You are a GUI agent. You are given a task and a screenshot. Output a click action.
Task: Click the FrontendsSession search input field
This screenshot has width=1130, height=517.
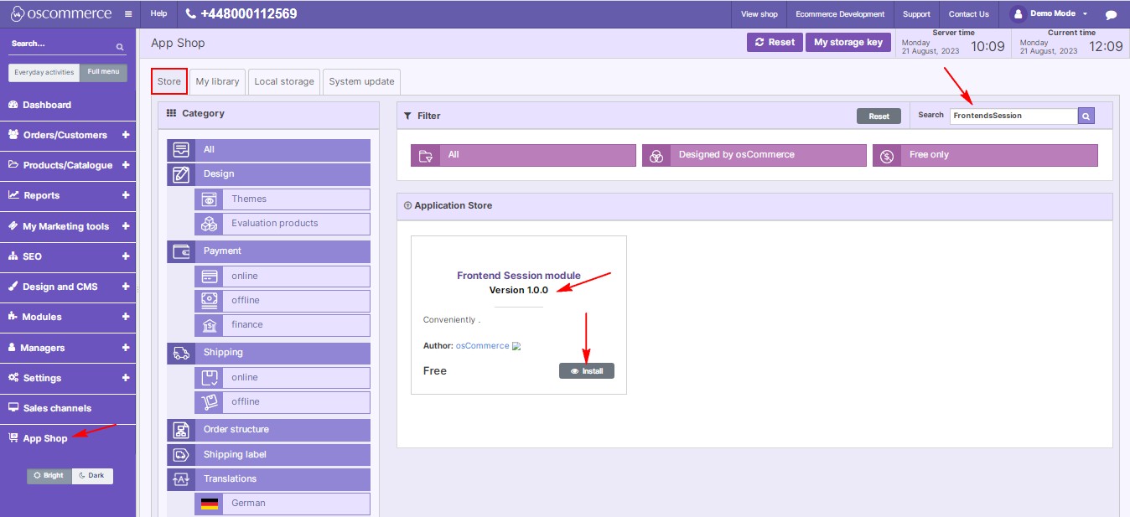[1013, 116]
